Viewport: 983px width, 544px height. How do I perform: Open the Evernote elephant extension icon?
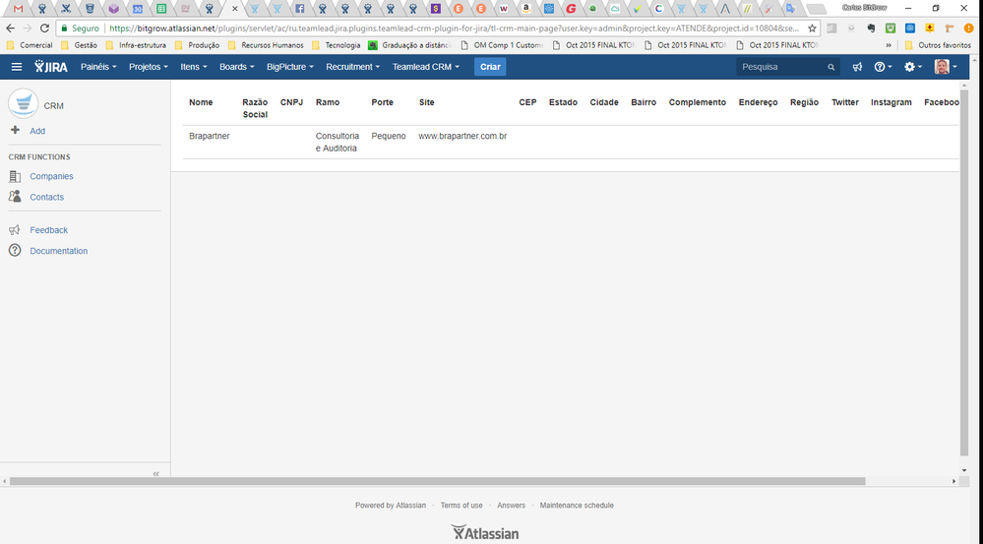[871, 29]
